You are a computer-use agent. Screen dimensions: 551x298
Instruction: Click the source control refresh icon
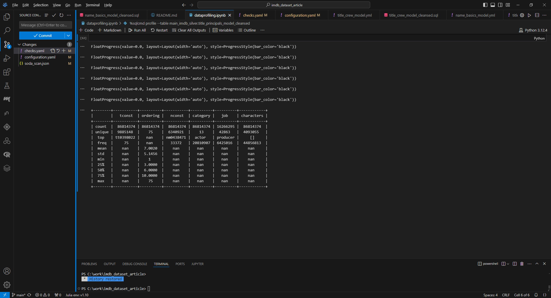(x=61, y=15)
